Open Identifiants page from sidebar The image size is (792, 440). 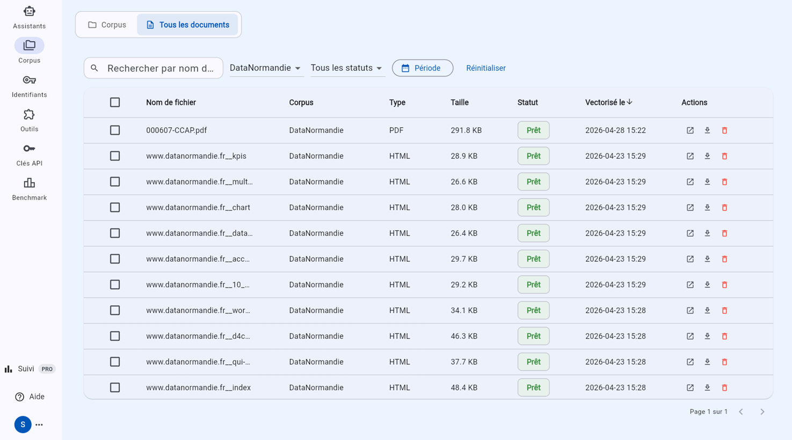[29, 86]
